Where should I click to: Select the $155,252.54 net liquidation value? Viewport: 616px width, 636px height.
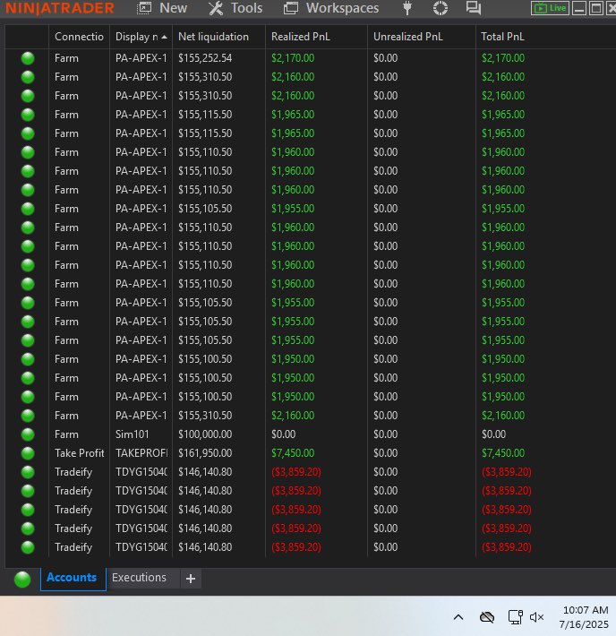click(205, 58)
